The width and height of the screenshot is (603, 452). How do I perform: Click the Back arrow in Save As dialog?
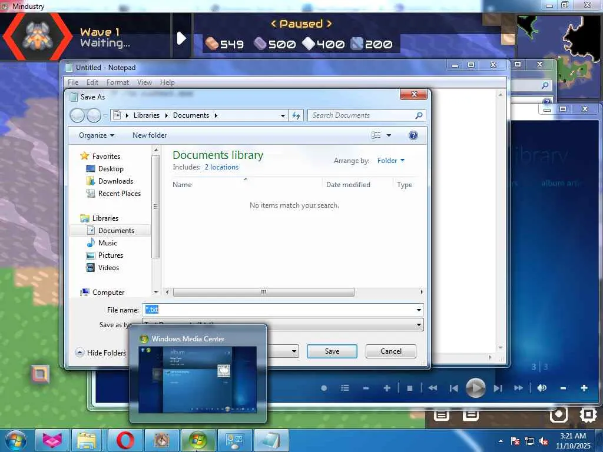77,115
